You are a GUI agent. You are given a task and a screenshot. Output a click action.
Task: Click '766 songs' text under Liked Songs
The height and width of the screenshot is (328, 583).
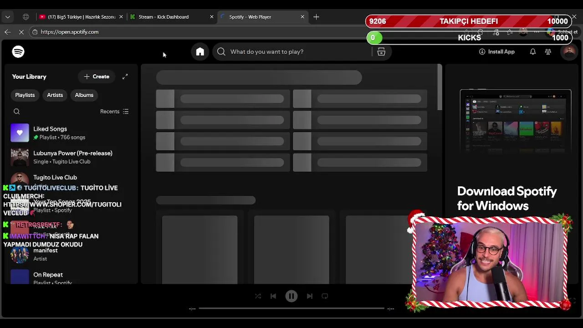click(x=72, y=137)
